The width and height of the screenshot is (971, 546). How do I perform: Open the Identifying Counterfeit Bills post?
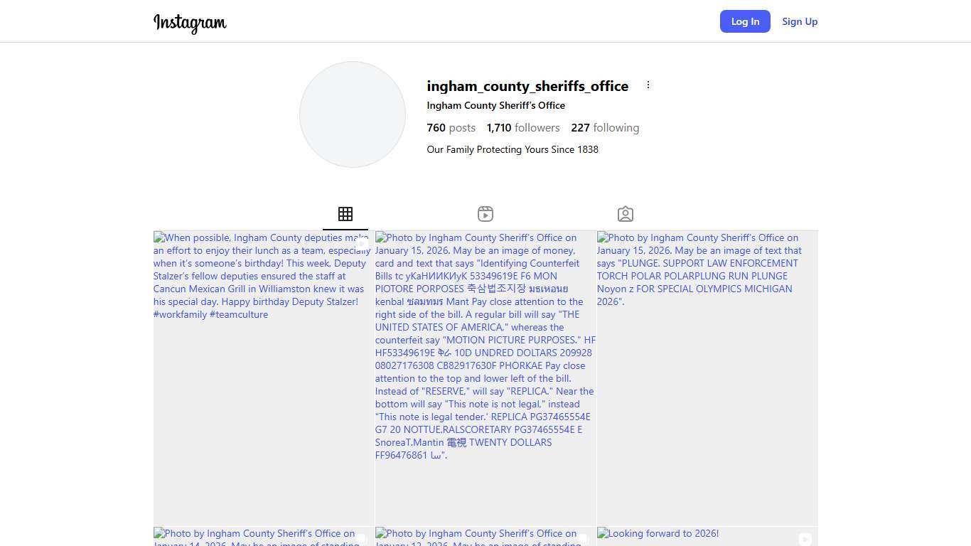(x=485, y=377)
